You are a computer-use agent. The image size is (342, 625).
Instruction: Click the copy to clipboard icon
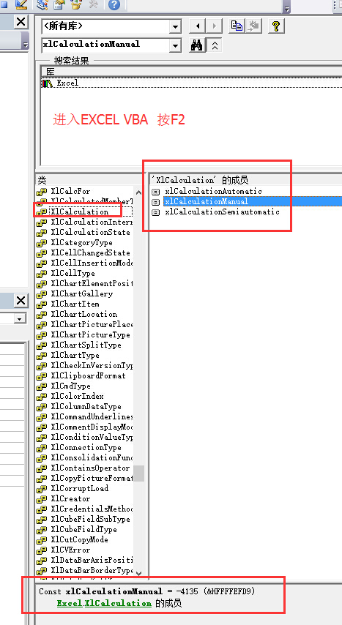(237, 26)
